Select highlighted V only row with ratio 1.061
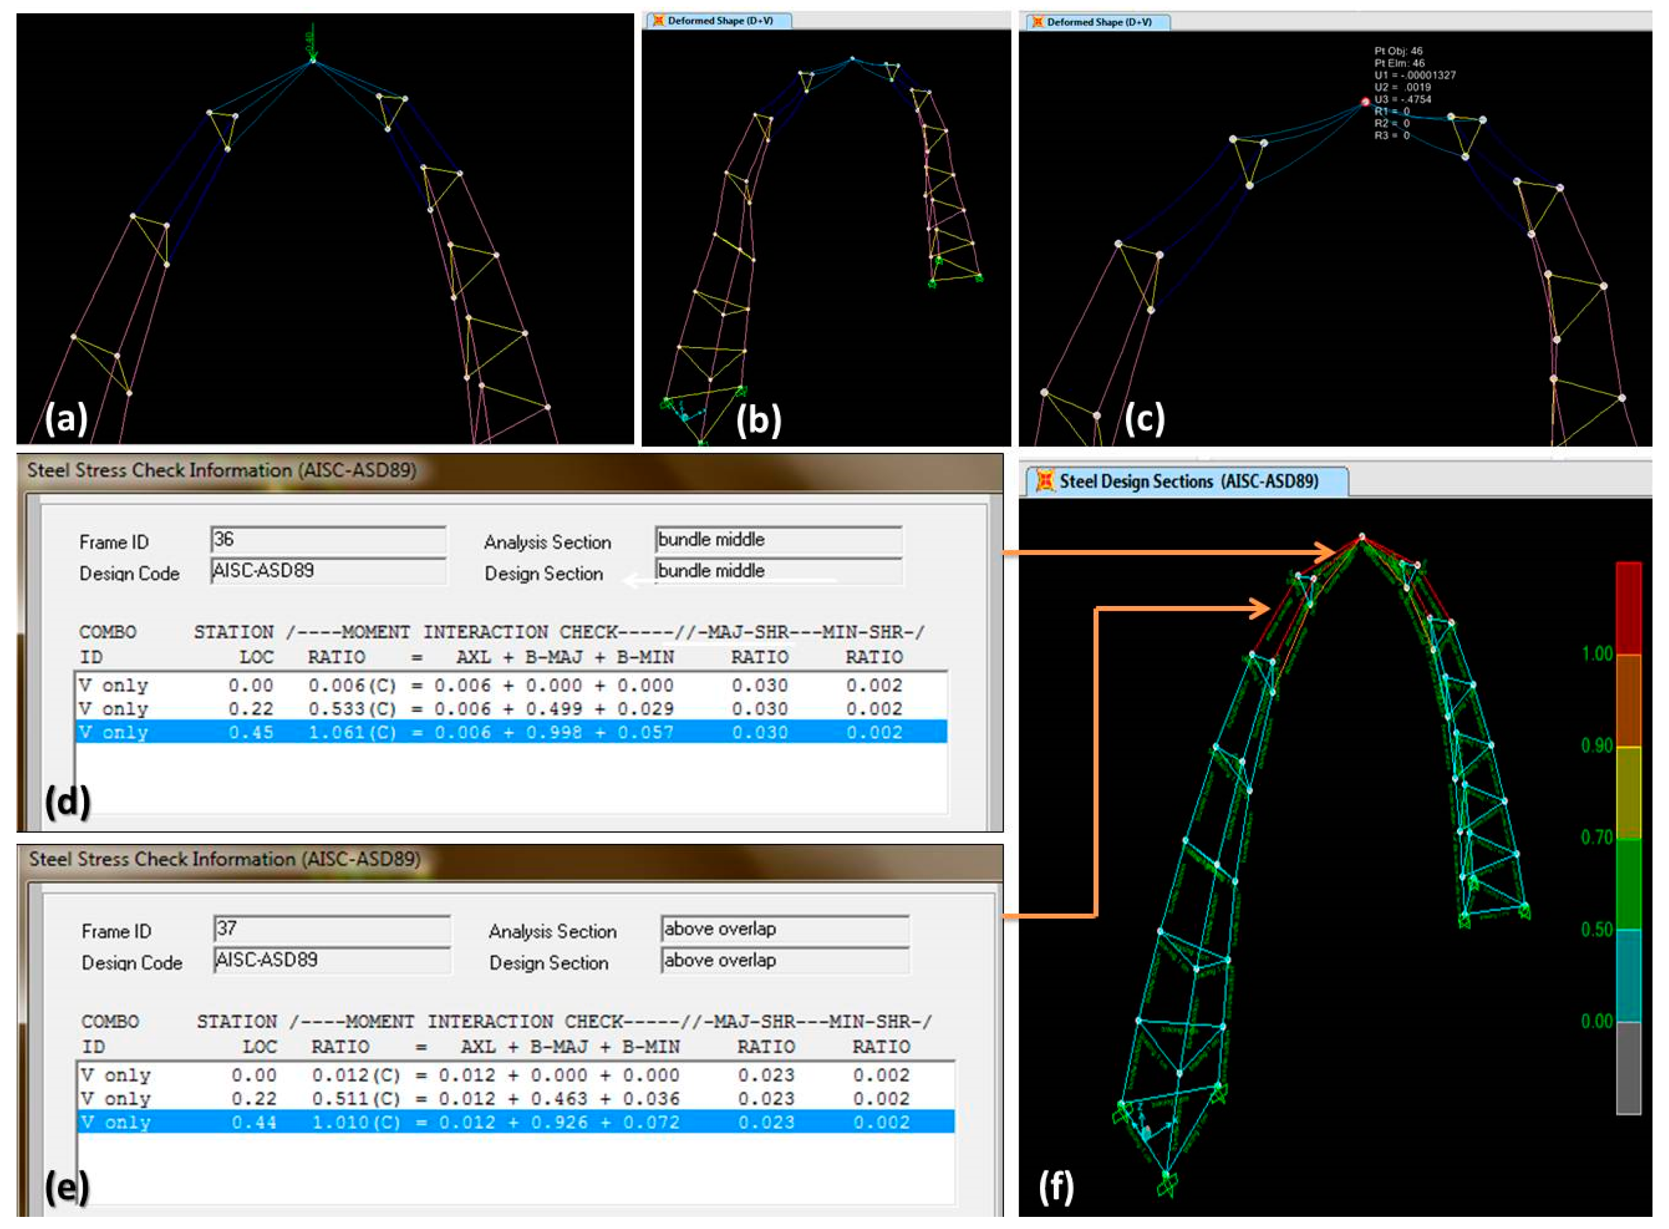 (x=511, y=732)
